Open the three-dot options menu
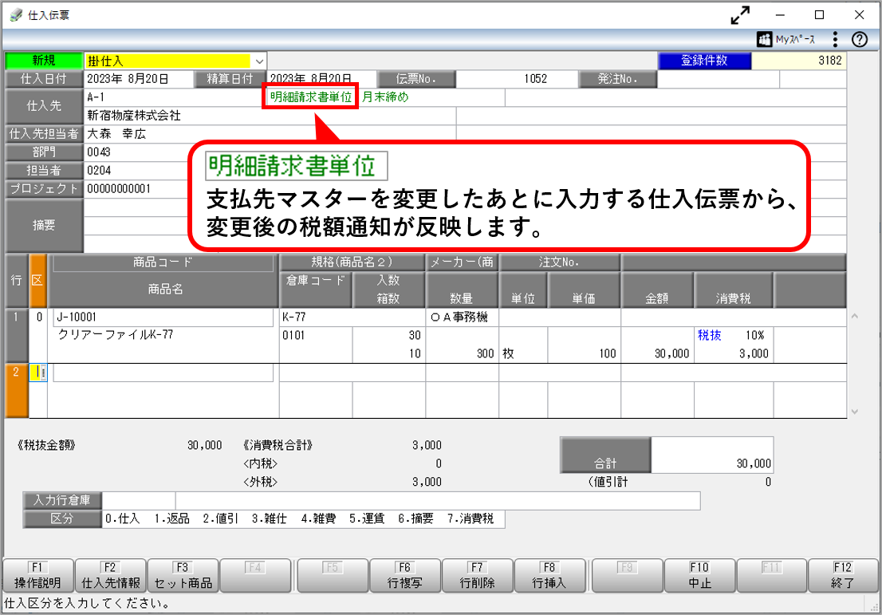 click(835, 39)
